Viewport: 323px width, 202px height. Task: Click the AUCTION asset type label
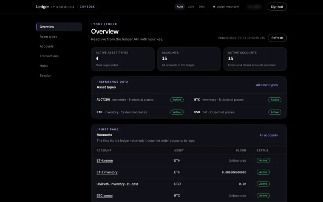103,100
